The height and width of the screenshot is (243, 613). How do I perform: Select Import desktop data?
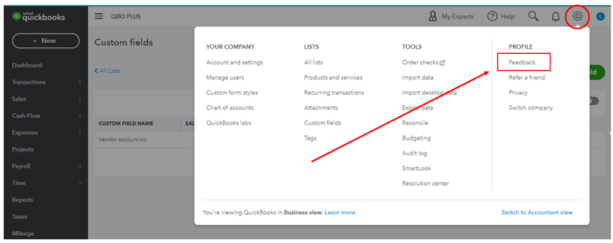(x=430, y=93)
